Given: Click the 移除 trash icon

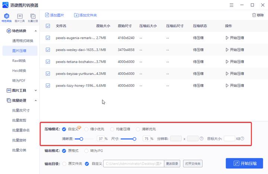Looking at the screenshot, I should [254, 15].
